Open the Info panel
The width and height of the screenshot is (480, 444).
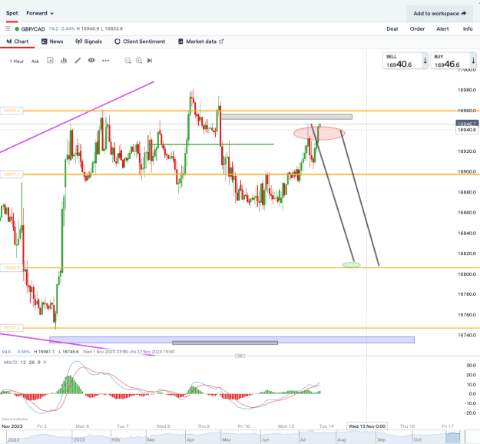coord(468,28)
